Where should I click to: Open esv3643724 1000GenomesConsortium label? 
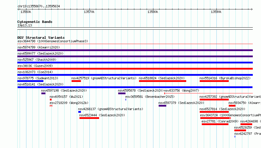point(231,115)
